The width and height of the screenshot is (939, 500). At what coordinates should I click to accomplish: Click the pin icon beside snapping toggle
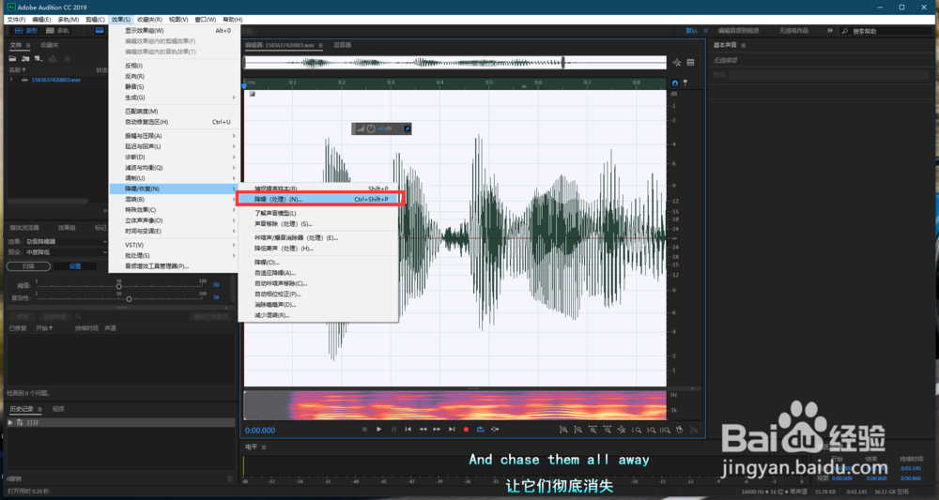[685, 83]
